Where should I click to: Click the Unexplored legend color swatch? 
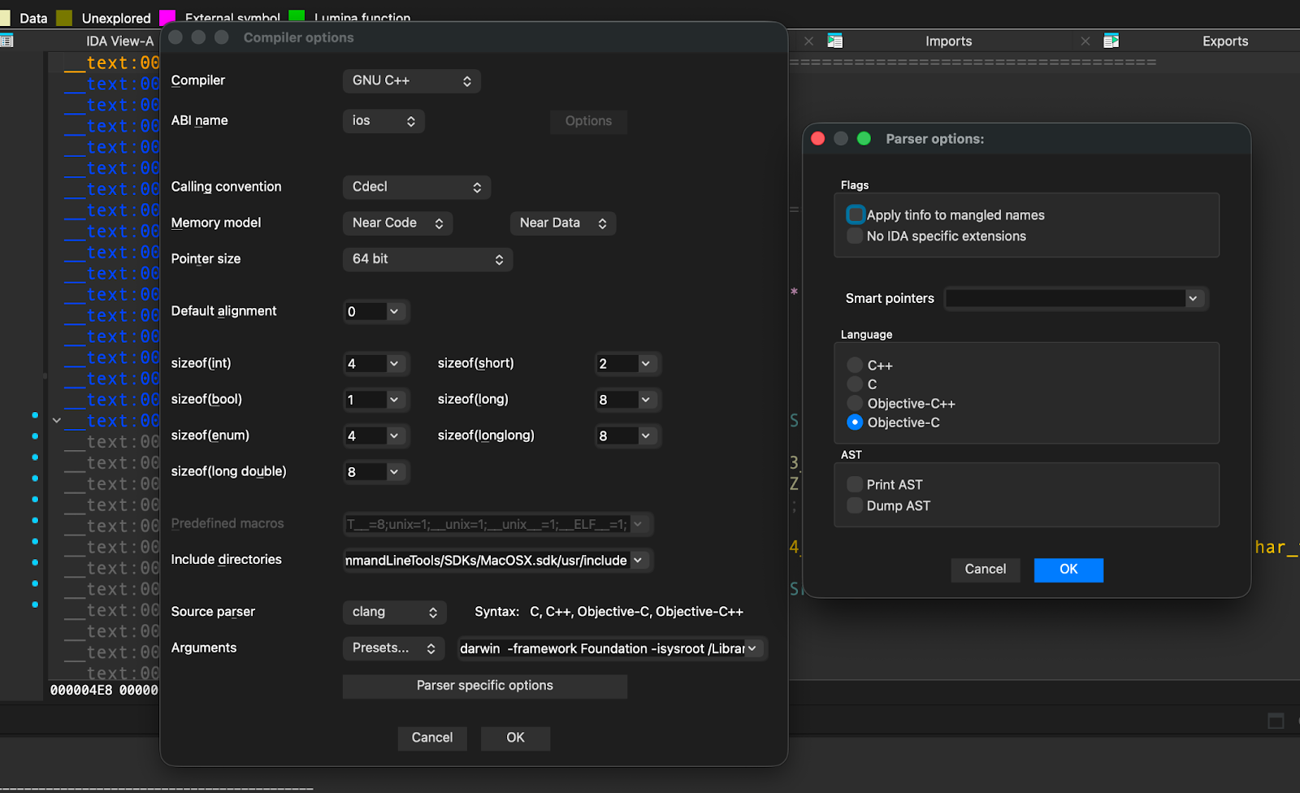[64, 18]
